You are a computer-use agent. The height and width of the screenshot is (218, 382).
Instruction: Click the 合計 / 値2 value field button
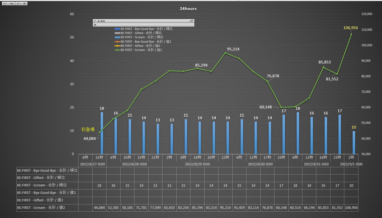coord(21,4)
